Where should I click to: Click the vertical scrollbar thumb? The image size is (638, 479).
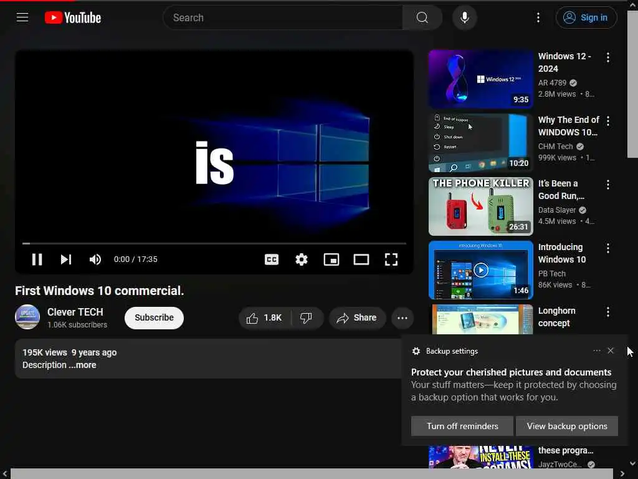[x=632, y=84]
